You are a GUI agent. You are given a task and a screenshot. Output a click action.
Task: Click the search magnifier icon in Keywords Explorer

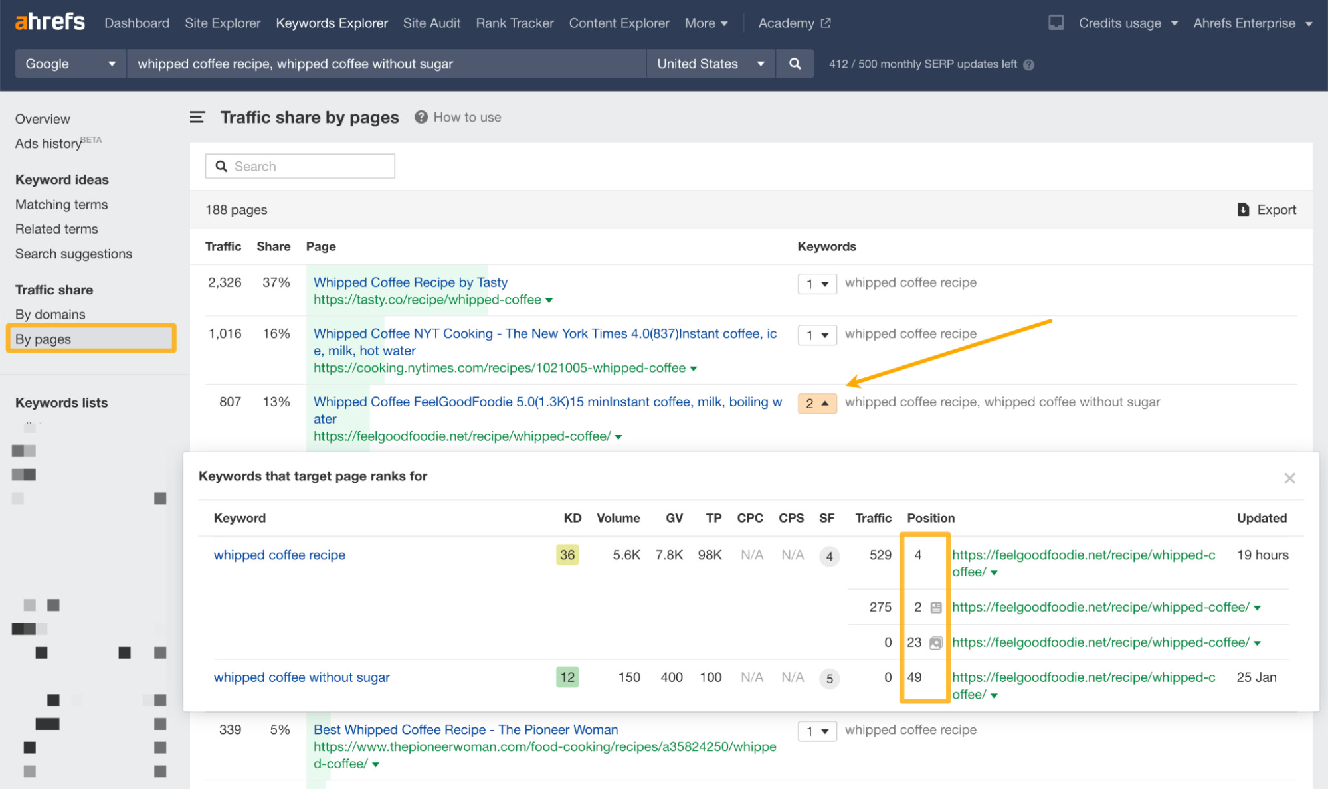795,64
